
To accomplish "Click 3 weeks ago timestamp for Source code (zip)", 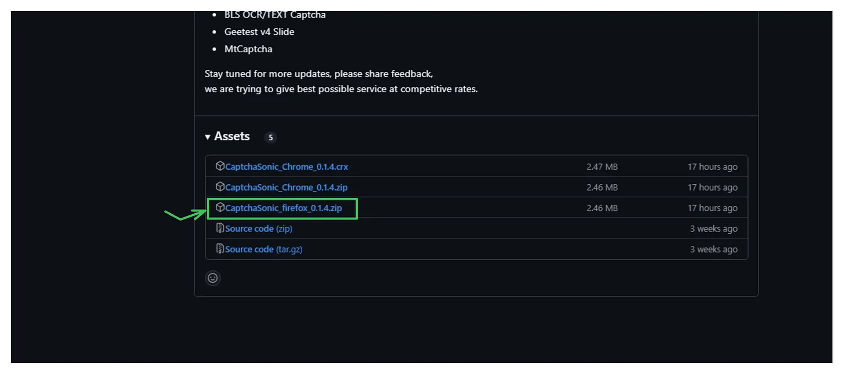I will (x=713, y=229).
